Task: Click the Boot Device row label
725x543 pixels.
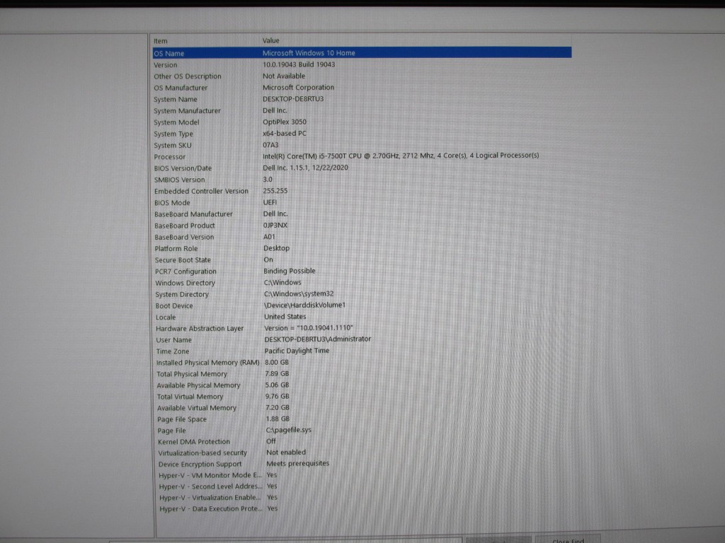Action: [x=174, y=305]
